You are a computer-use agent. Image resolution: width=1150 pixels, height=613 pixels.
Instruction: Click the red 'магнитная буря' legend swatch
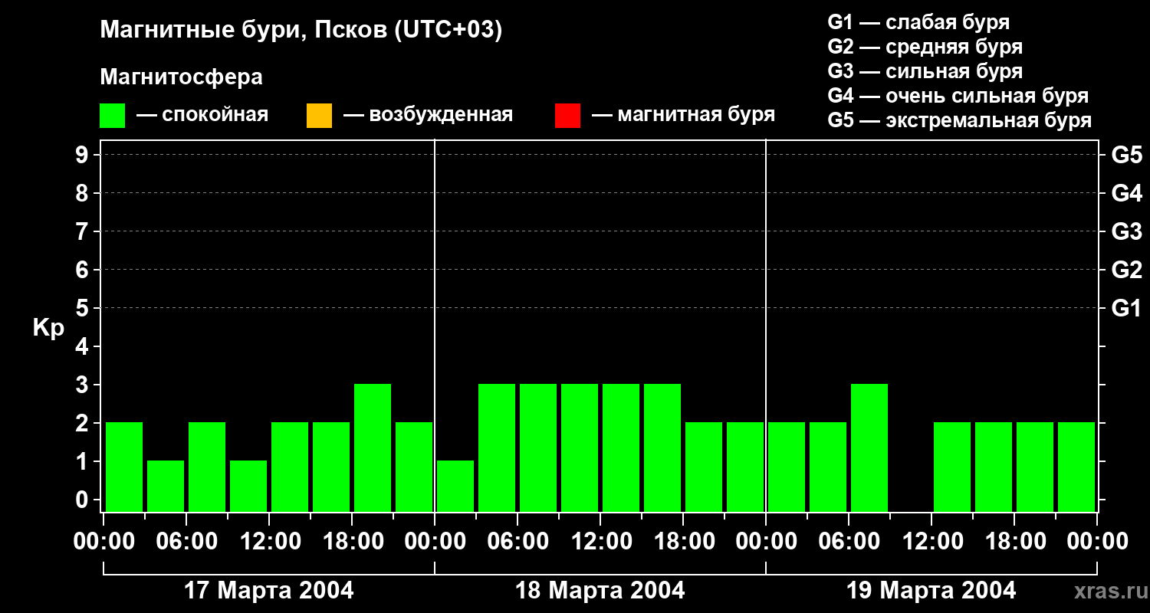[x=567, y=116]
